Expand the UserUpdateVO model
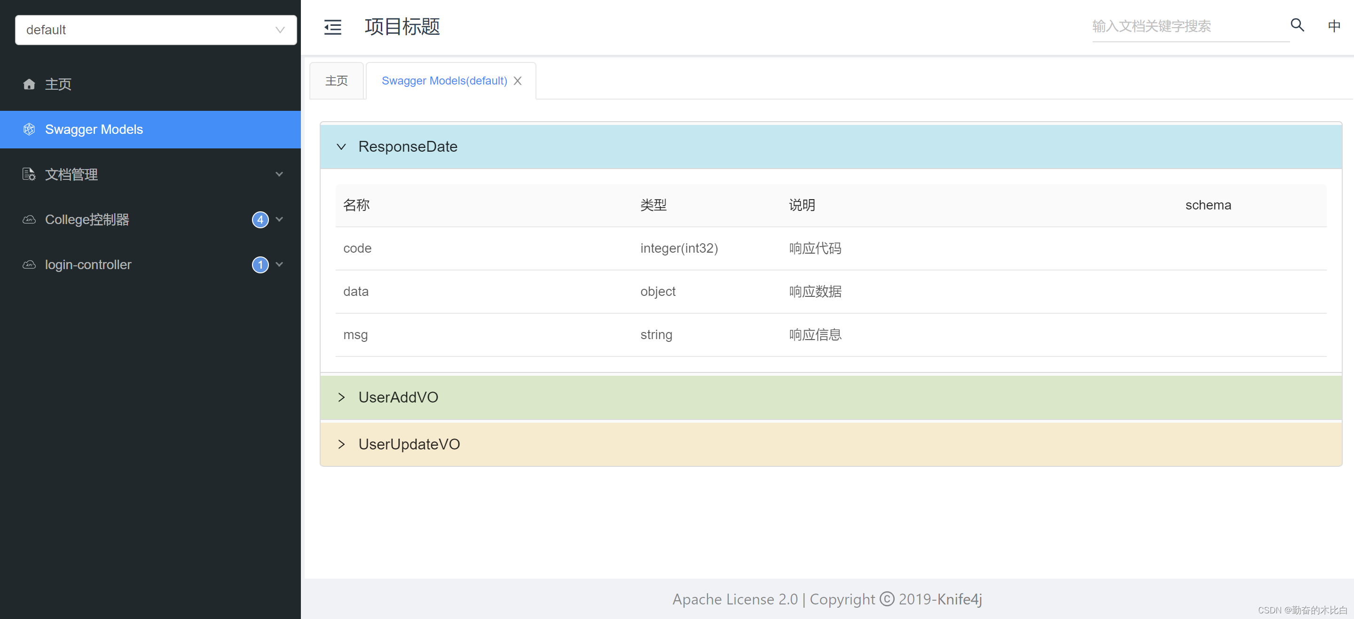The image size is (1354, 619). point(342,444)
